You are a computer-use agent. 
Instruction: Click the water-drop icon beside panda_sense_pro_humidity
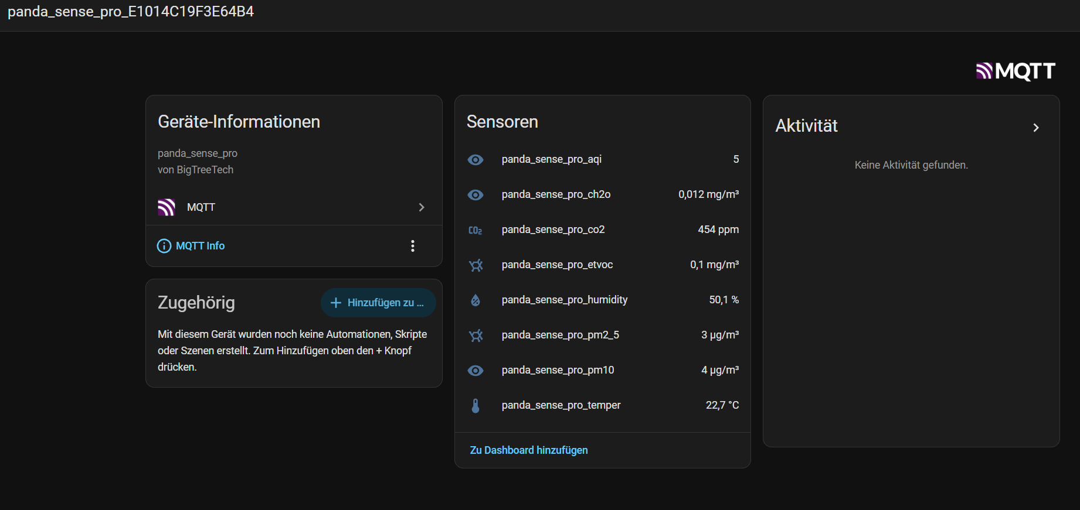click(x=476, y=300)
